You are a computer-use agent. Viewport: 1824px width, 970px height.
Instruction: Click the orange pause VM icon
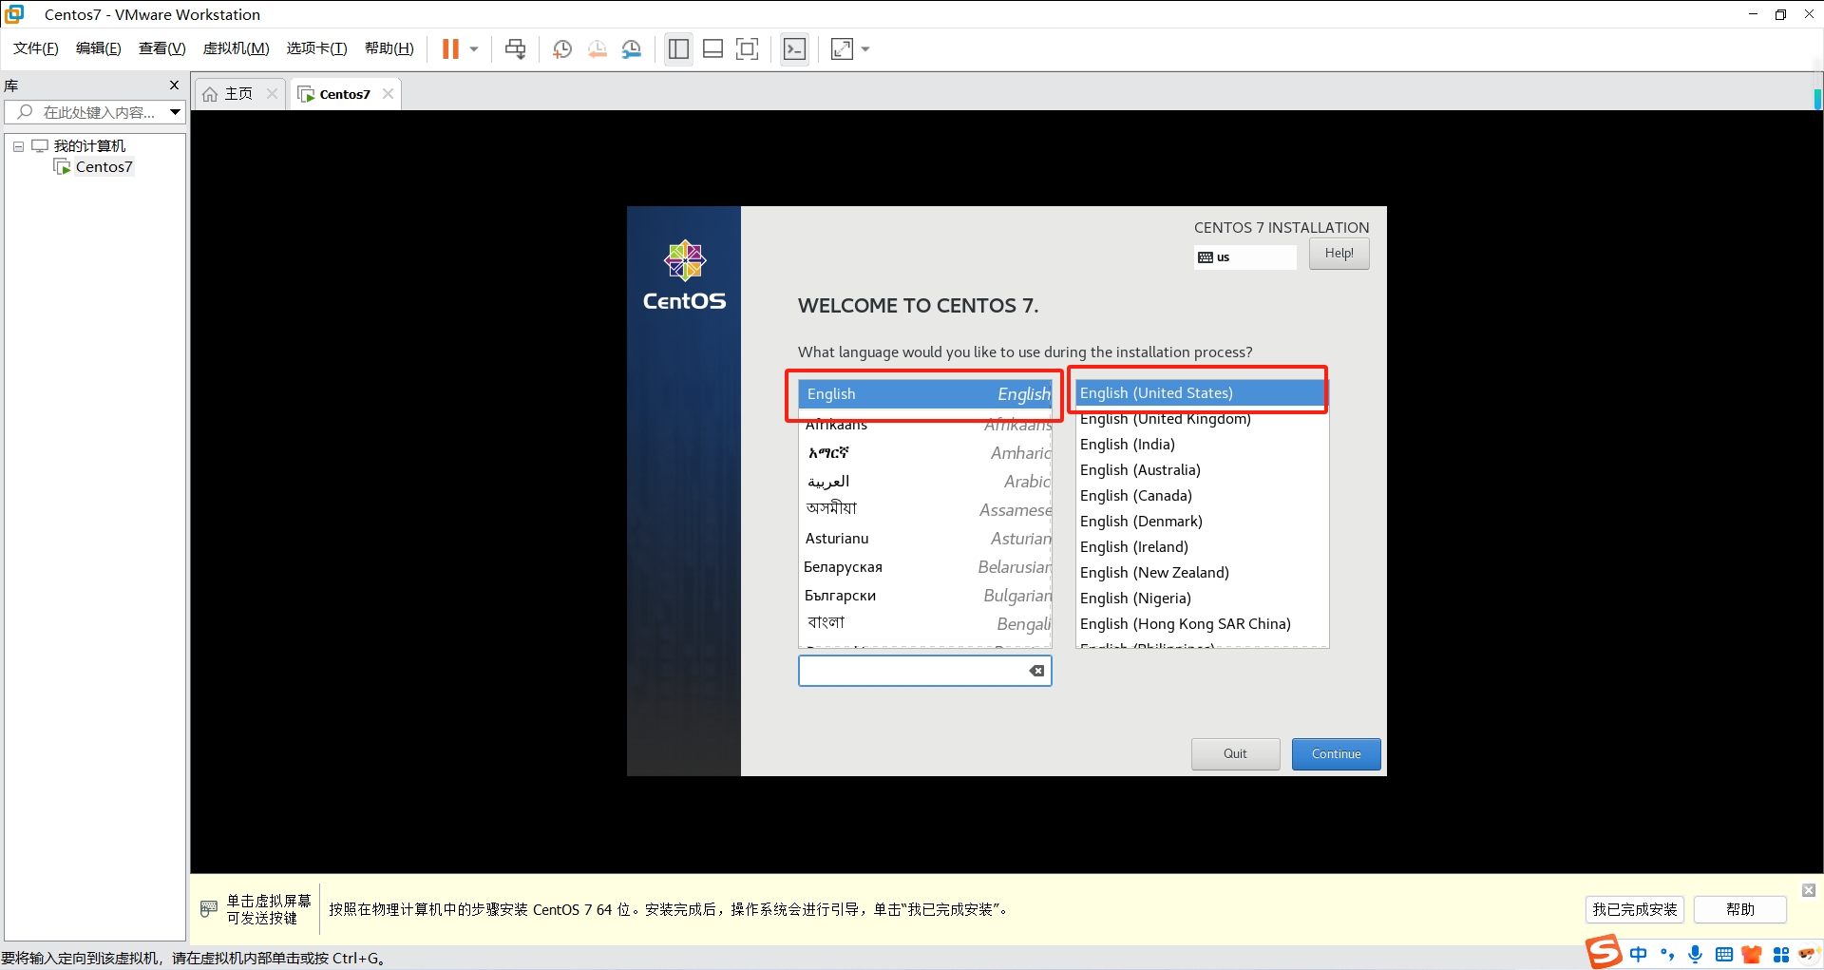(x=450, y=49)
